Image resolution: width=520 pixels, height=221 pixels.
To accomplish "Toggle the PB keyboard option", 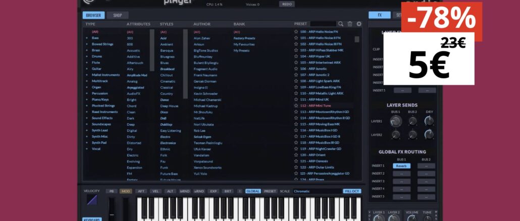I will (x=112, y=191).
